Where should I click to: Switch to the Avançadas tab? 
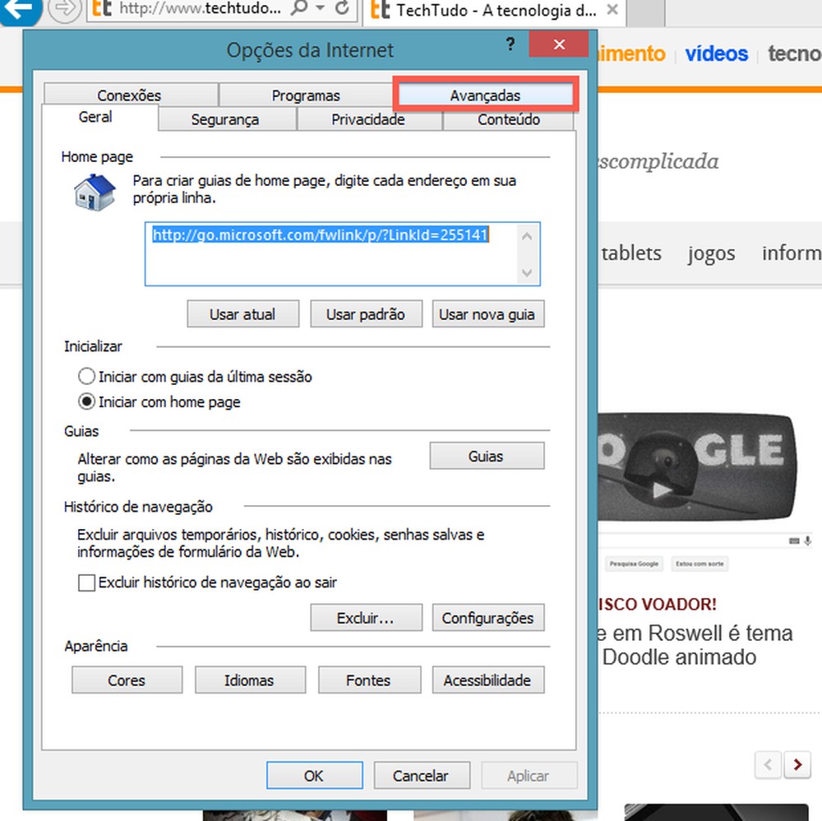tap(486, 95)
